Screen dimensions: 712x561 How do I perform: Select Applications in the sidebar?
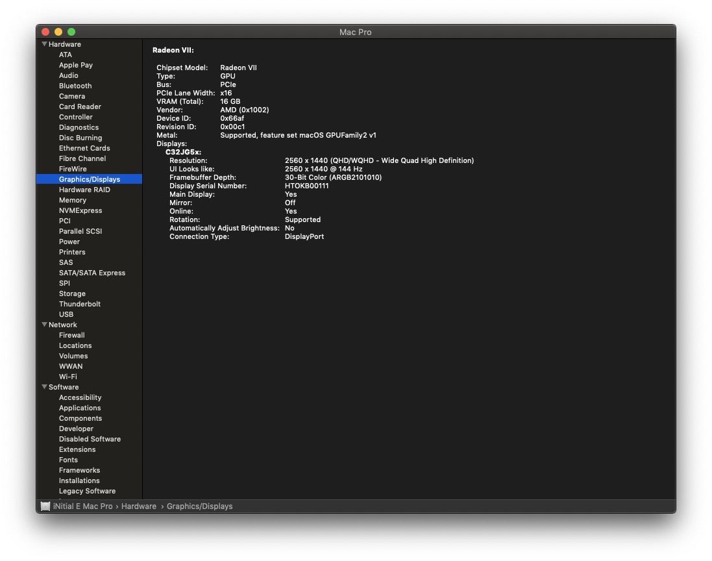pyautogui.click(x=80, y=408)
